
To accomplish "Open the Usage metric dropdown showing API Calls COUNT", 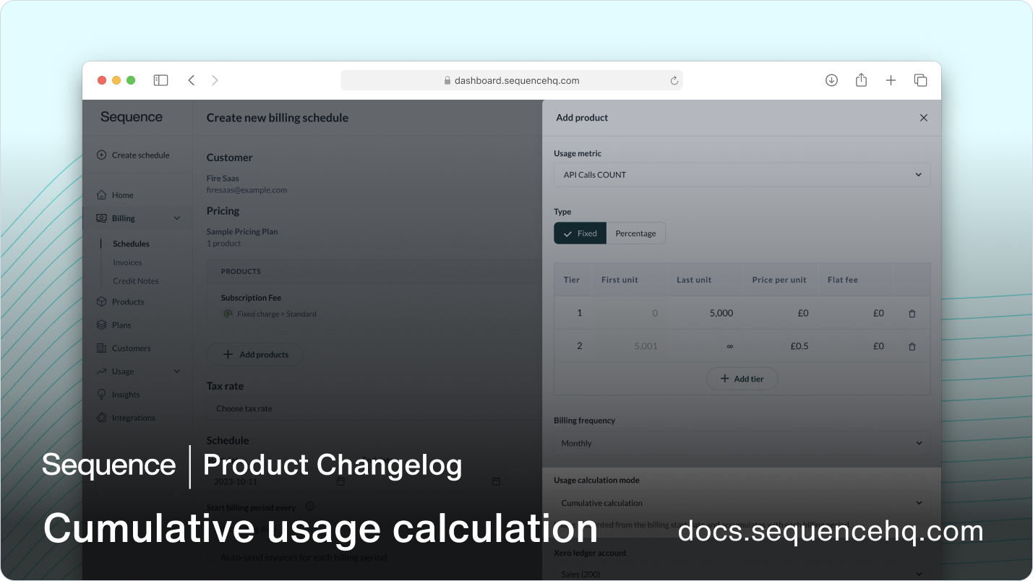I will (x=742, y=174).
